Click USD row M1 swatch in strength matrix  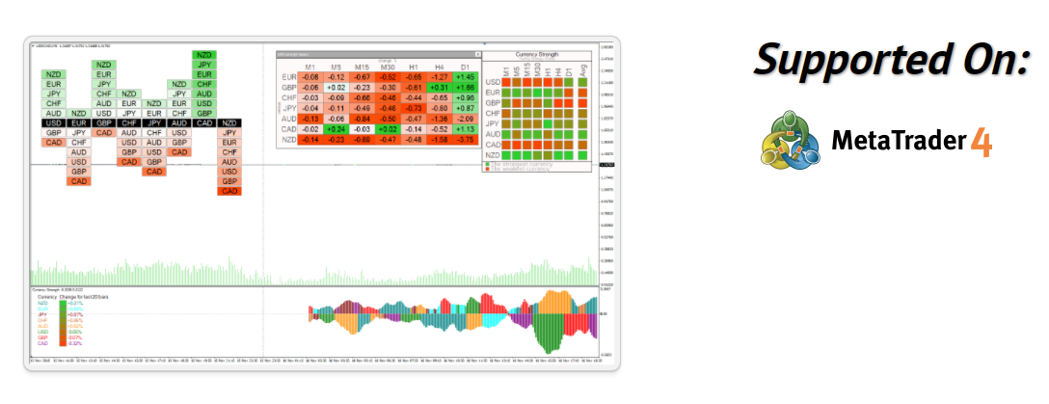click(506, 82)
